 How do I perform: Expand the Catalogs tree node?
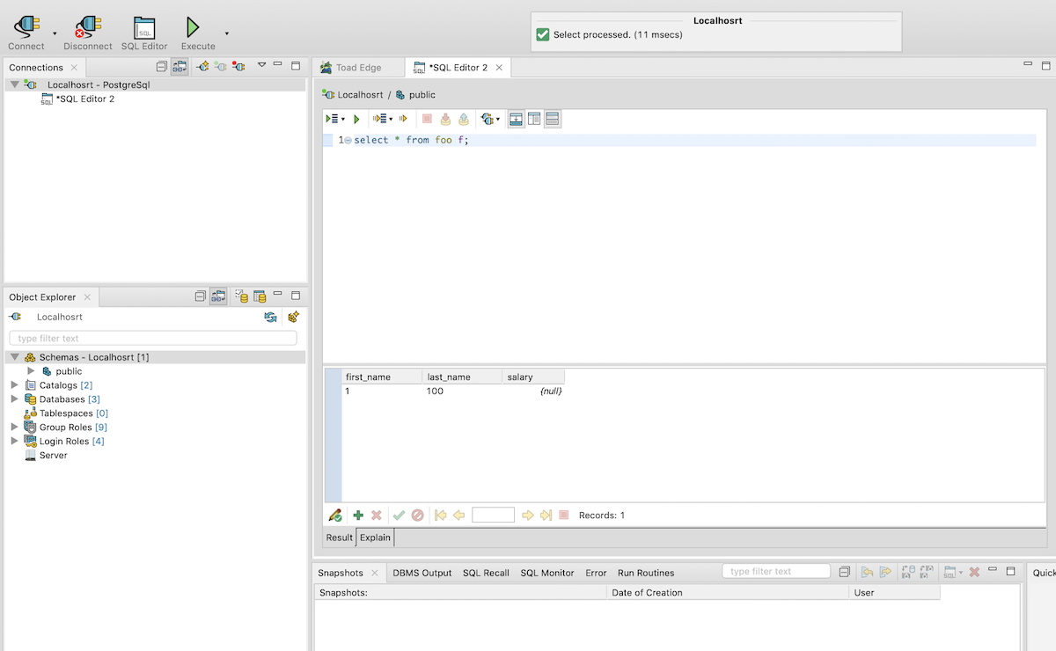pyautogui.click(x=14, y=385)
